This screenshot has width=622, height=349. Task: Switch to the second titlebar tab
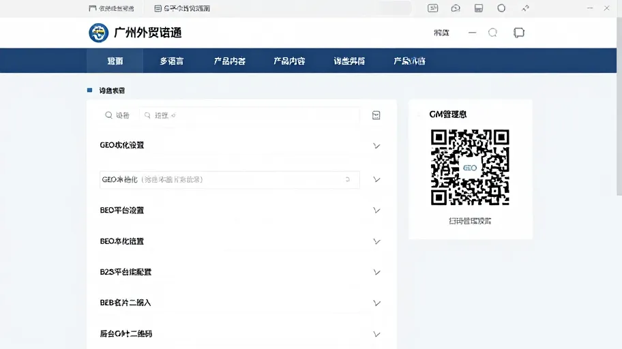(183, 8)
